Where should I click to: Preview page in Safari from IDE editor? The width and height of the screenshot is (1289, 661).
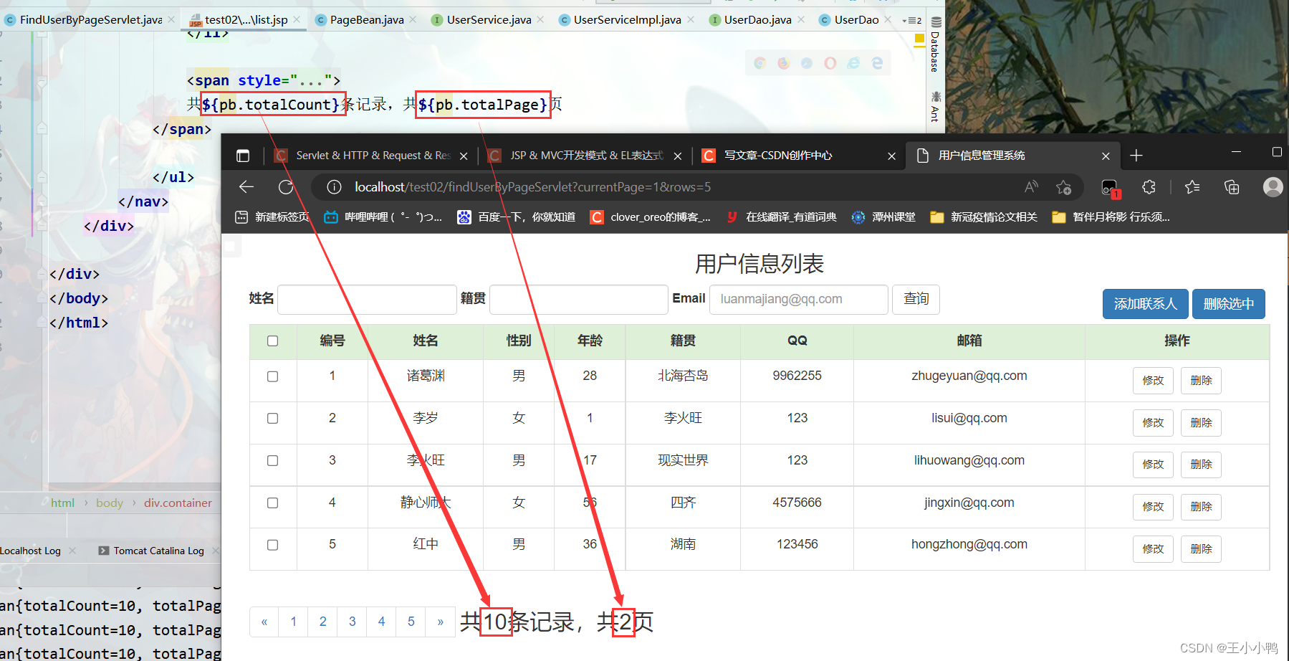(x=807, y=63)
